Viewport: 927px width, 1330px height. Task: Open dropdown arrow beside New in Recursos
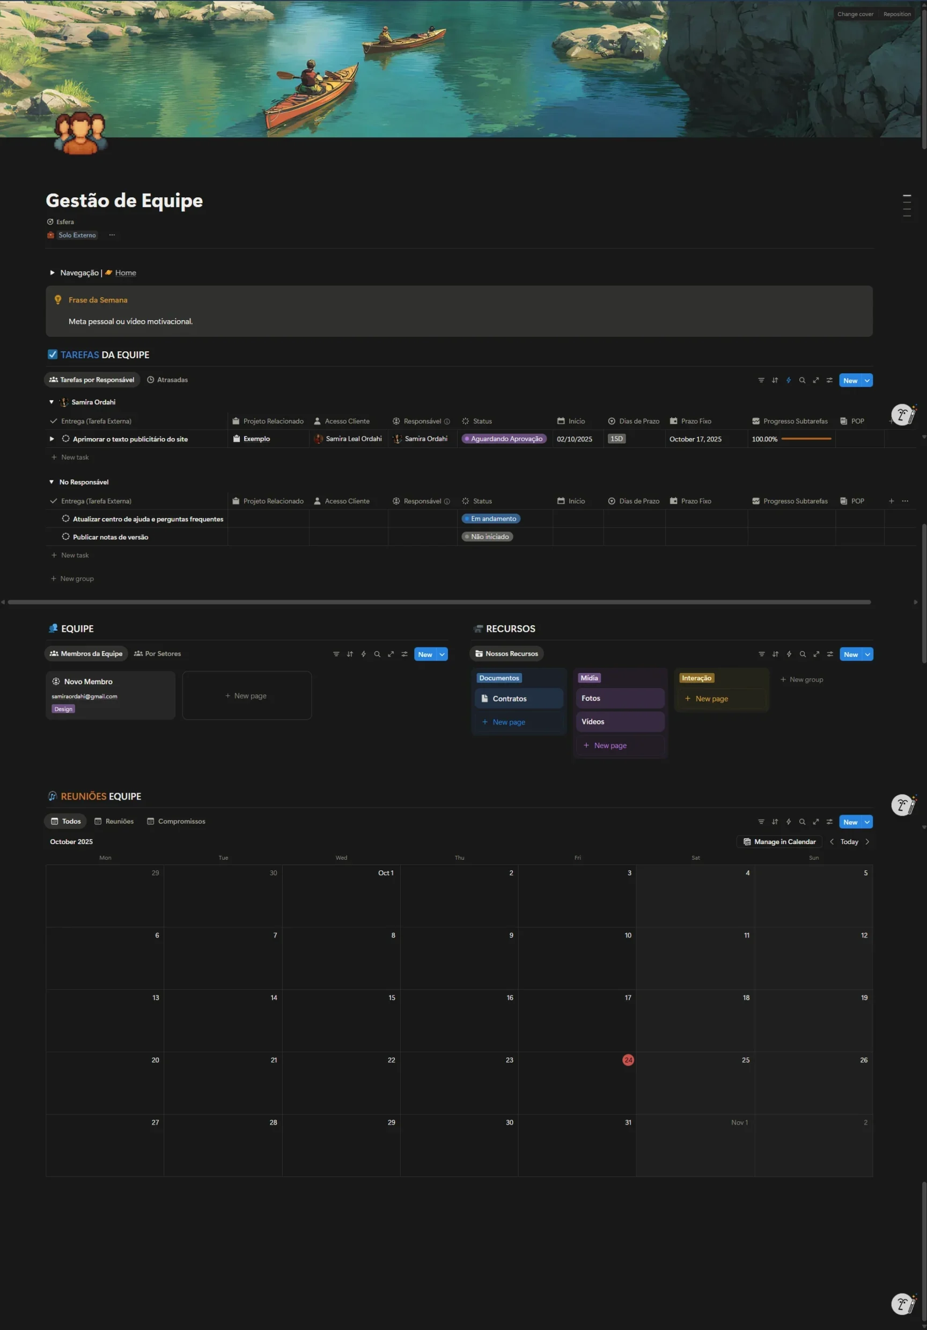[867, 654]
